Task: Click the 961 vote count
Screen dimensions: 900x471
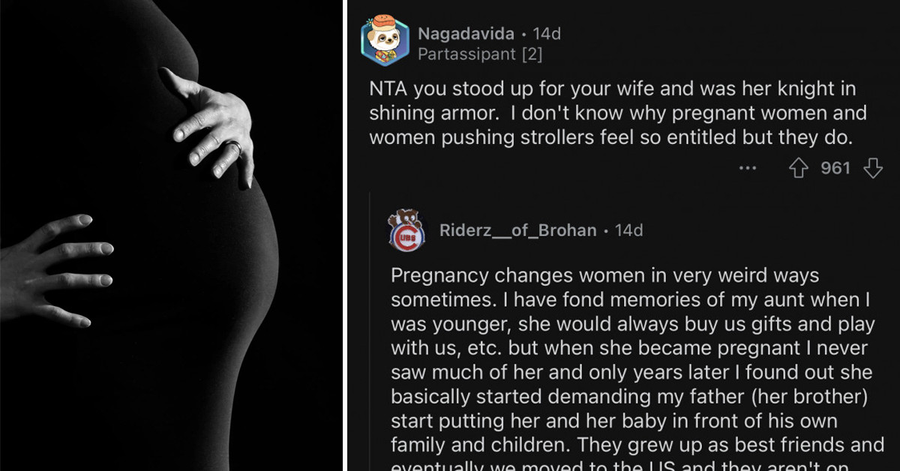Action: 835,167
